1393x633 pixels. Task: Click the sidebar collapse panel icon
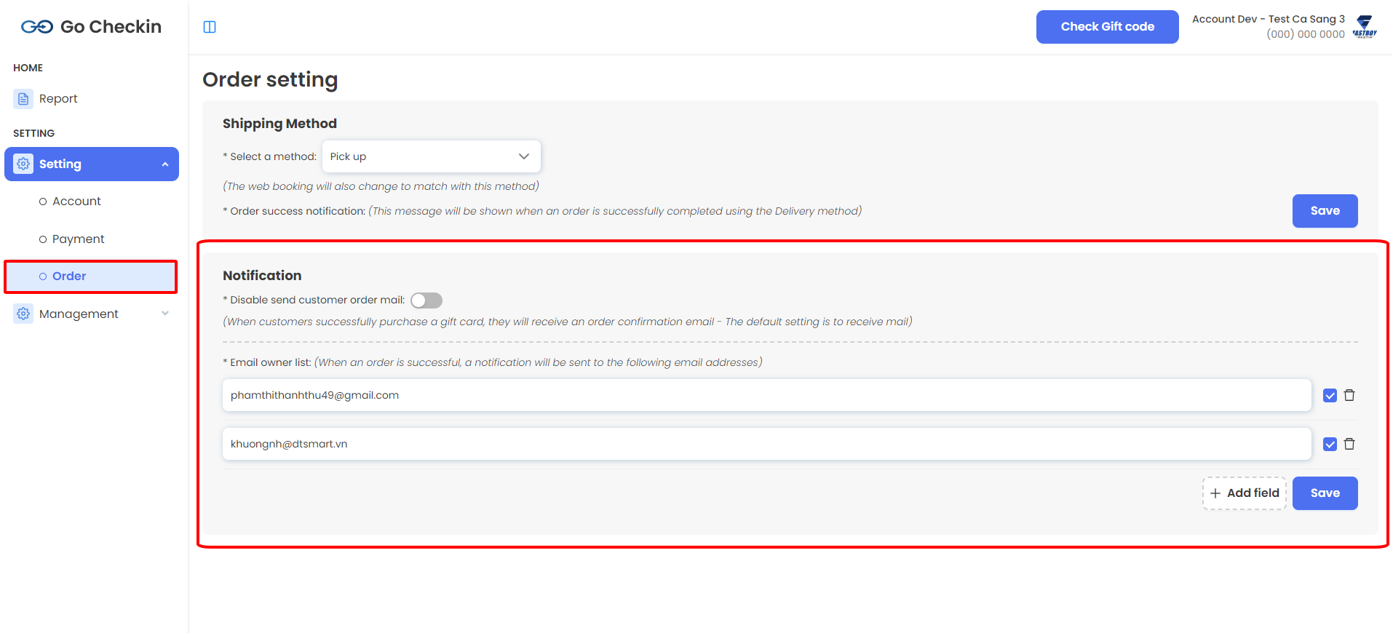click(210, 27)
